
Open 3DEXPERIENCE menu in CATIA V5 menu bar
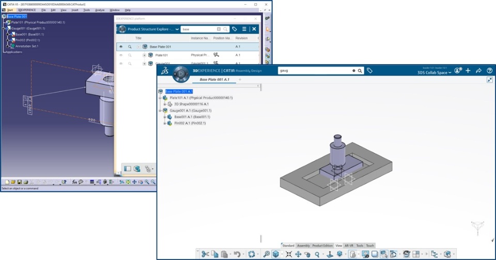point(26,10)
